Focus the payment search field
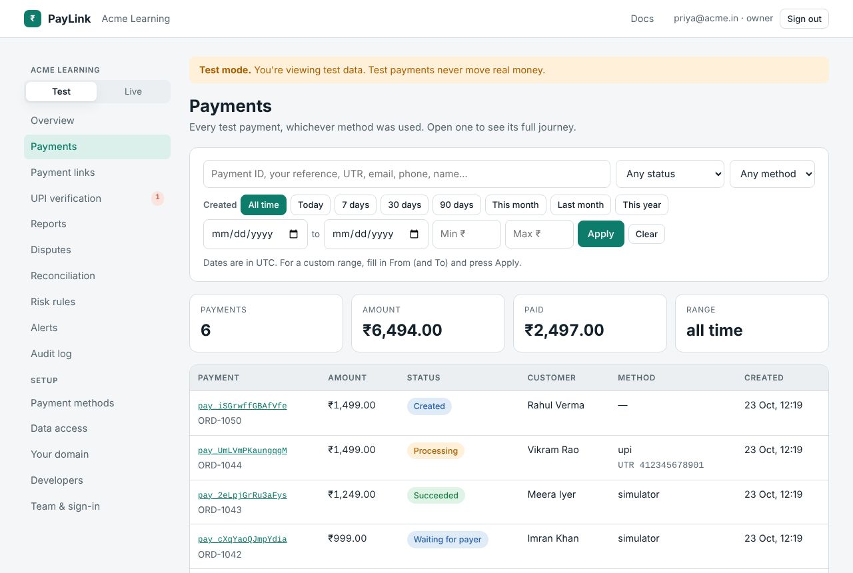The image size is (853, 573). click(x=407, y=174)
